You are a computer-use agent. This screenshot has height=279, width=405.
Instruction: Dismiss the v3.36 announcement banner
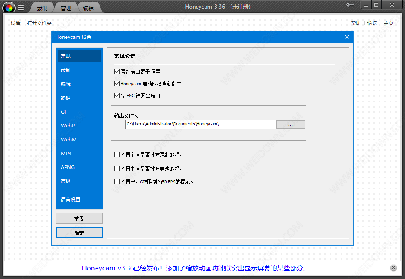point(394,268)
